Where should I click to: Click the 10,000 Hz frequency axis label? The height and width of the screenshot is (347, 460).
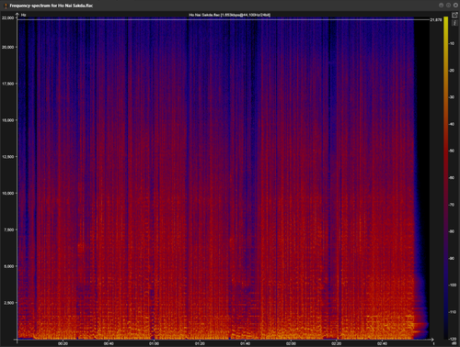coord(7,193)
